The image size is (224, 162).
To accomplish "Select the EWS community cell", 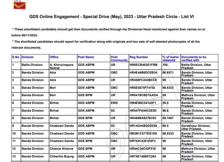I will (114, 103).
